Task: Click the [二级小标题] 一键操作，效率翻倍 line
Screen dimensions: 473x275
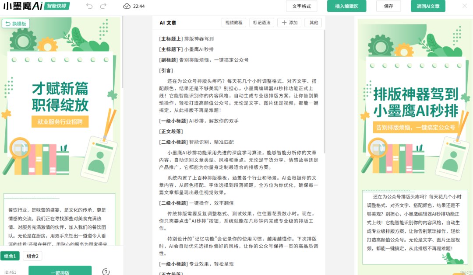Action: tap(196, 203)
